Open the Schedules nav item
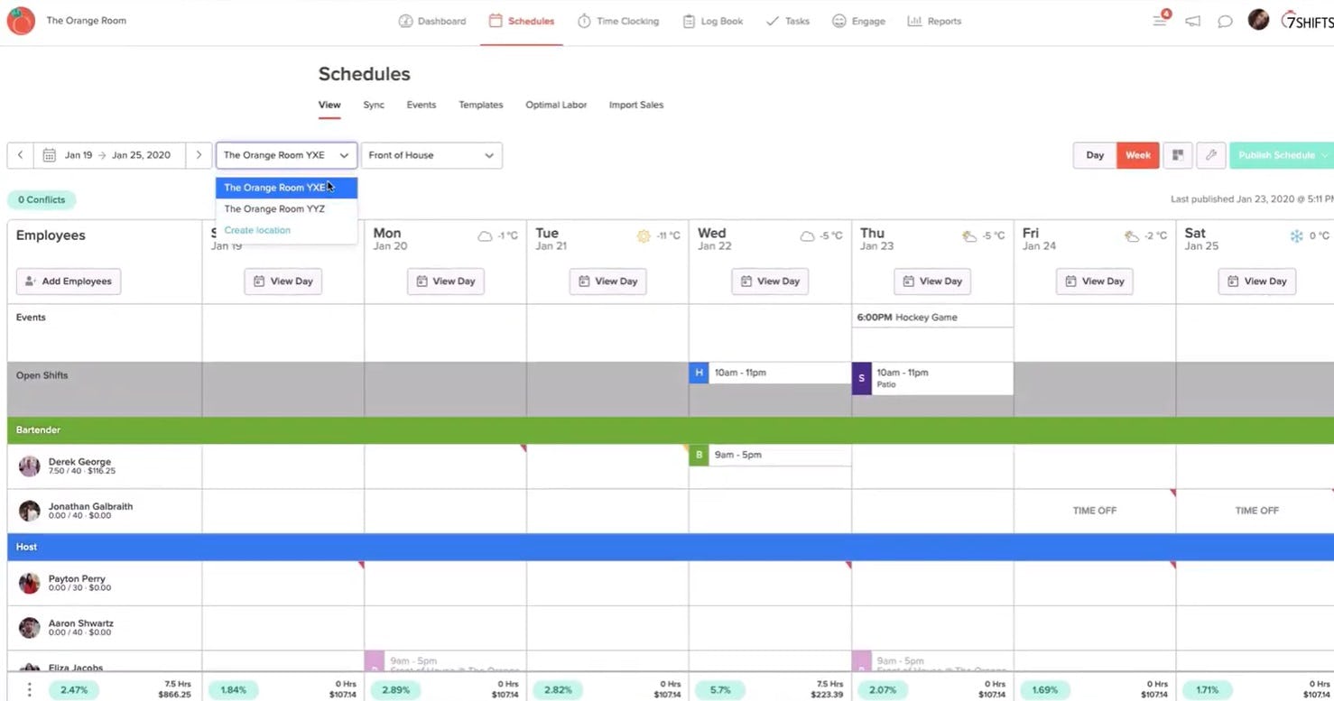This screenshot has height=701, width=1334. pyautogui.click(x=522, y=21)
